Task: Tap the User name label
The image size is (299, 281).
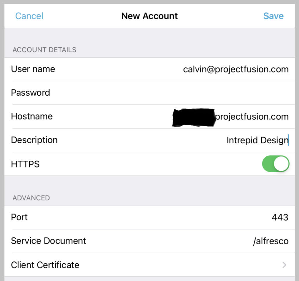Action: (x=33, y=69)
